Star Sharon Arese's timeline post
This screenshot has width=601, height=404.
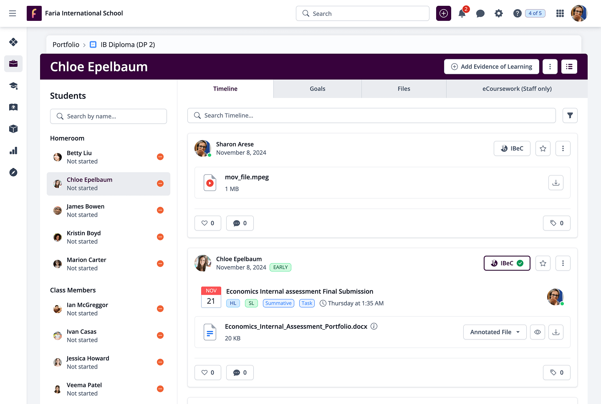(x=543, y=149)
